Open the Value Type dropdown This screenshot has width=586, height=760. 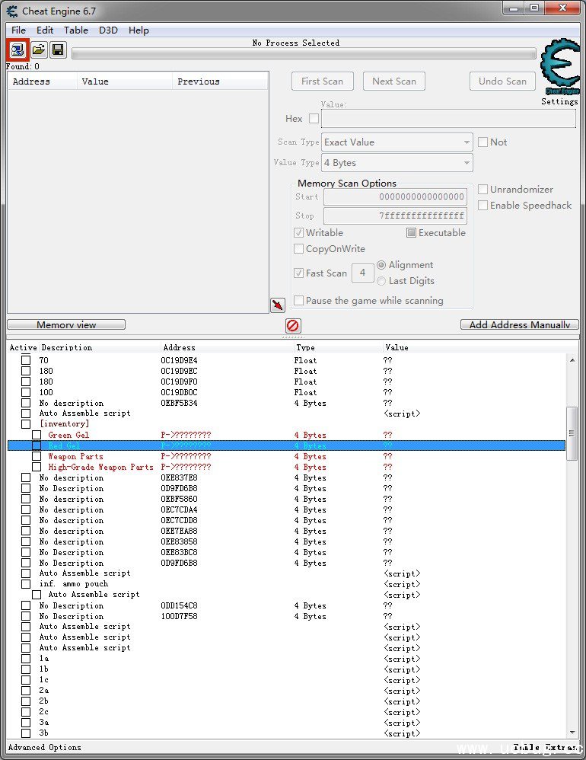pos(397,163)
